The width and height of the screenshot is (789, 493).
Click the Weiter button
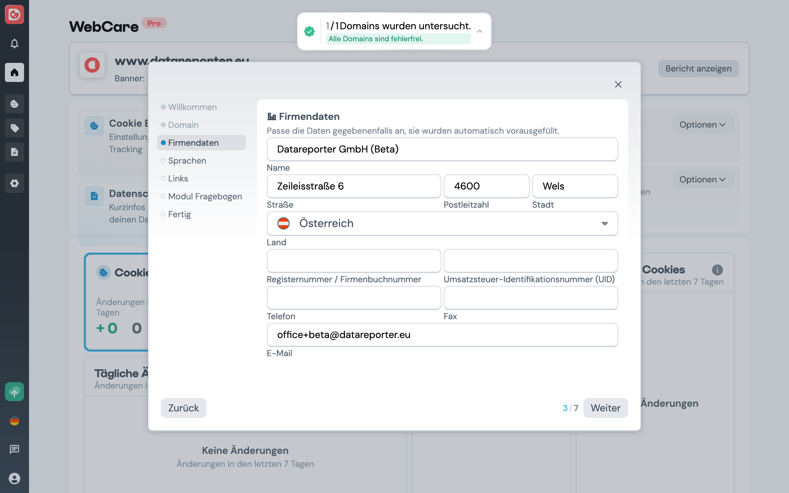click(605, 408)
